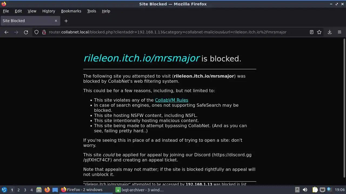Launch file manager from the quick launch
346x194 pixels.
click(x=39, y=190)
